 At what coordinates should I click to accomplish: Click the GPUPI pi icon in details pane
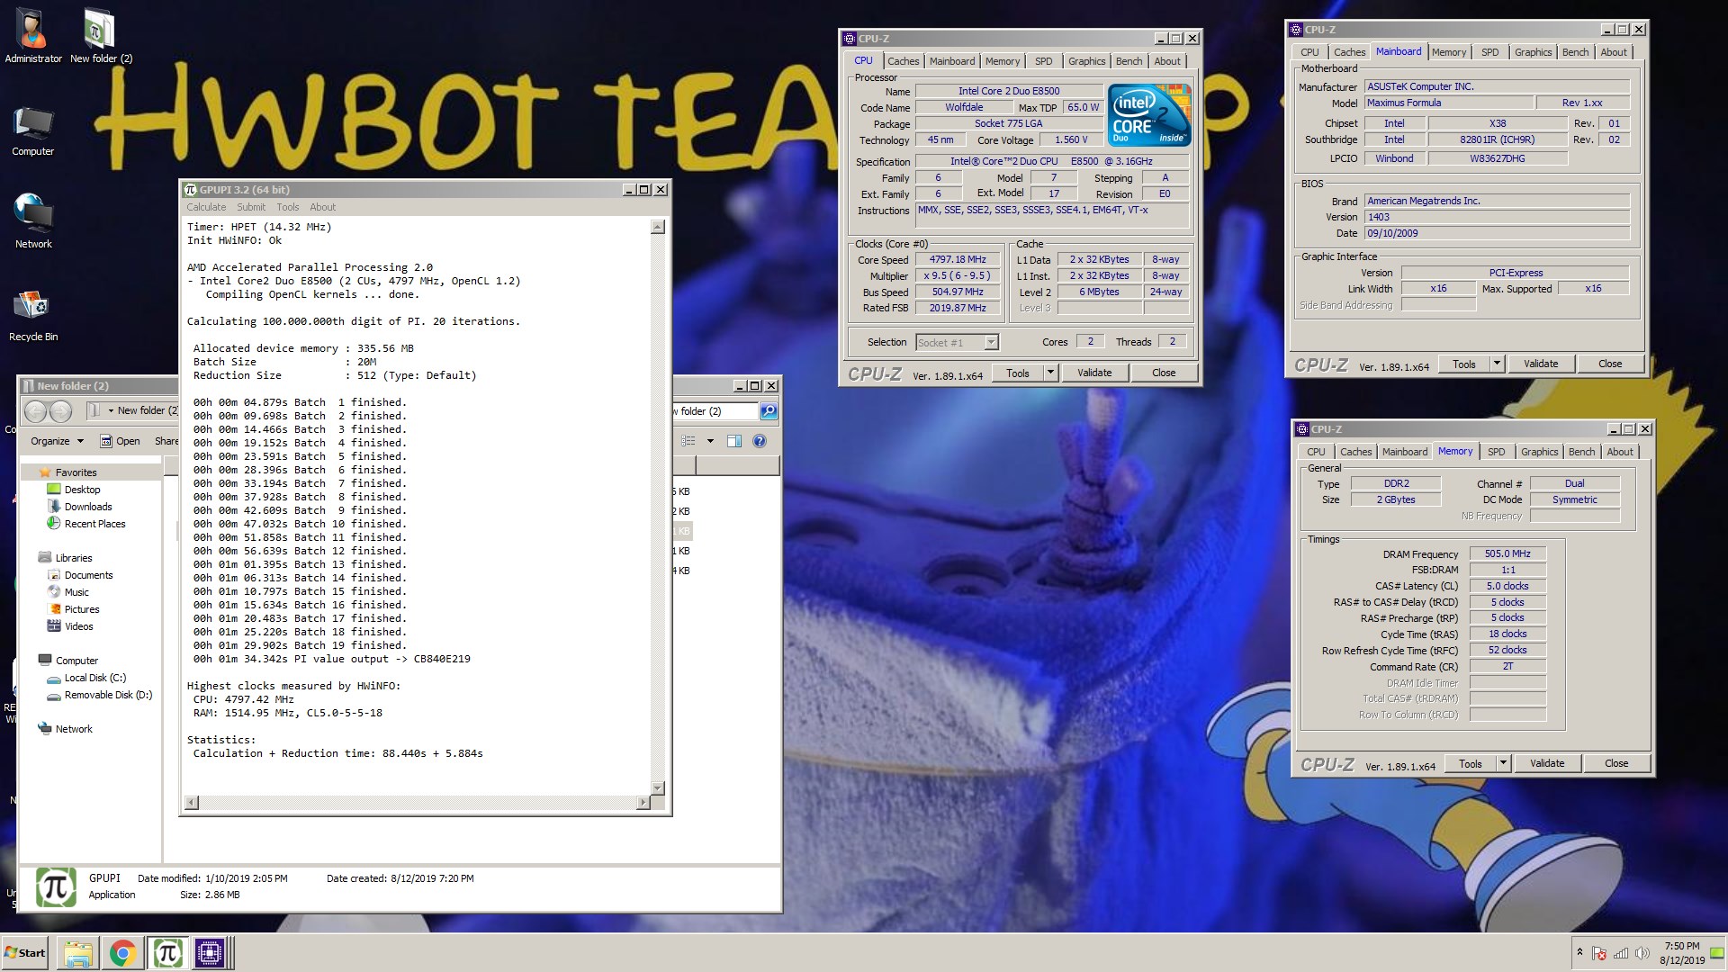coord(56,887)
